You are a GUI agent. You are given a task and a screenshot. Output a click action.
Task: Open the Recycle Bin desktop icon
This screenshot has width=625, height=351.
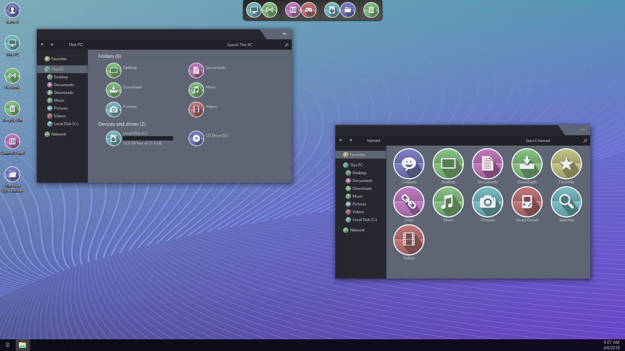point(12,109)
